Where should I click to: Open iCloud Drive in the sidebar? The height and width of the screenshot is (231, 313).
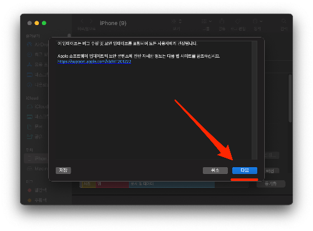(x=38, y=106)
